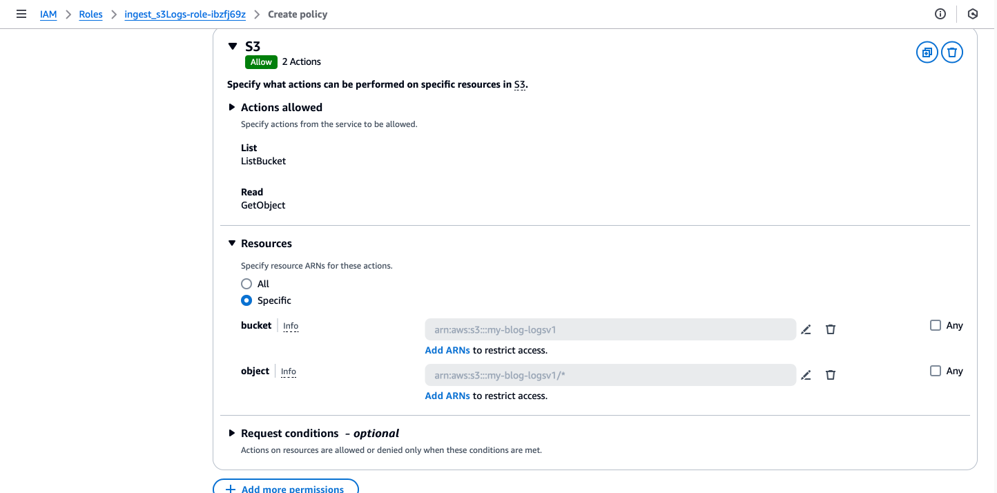The width and height of the screenshot is (997, 493).
Task: Select the All resources radio button
Action: (x=246, y=284)
